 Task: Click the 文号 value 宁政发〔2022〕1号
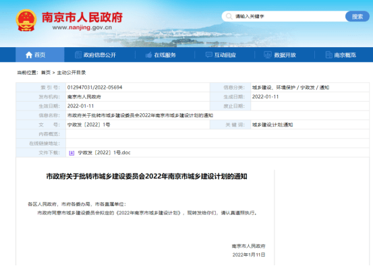click(x=89, y=125)
